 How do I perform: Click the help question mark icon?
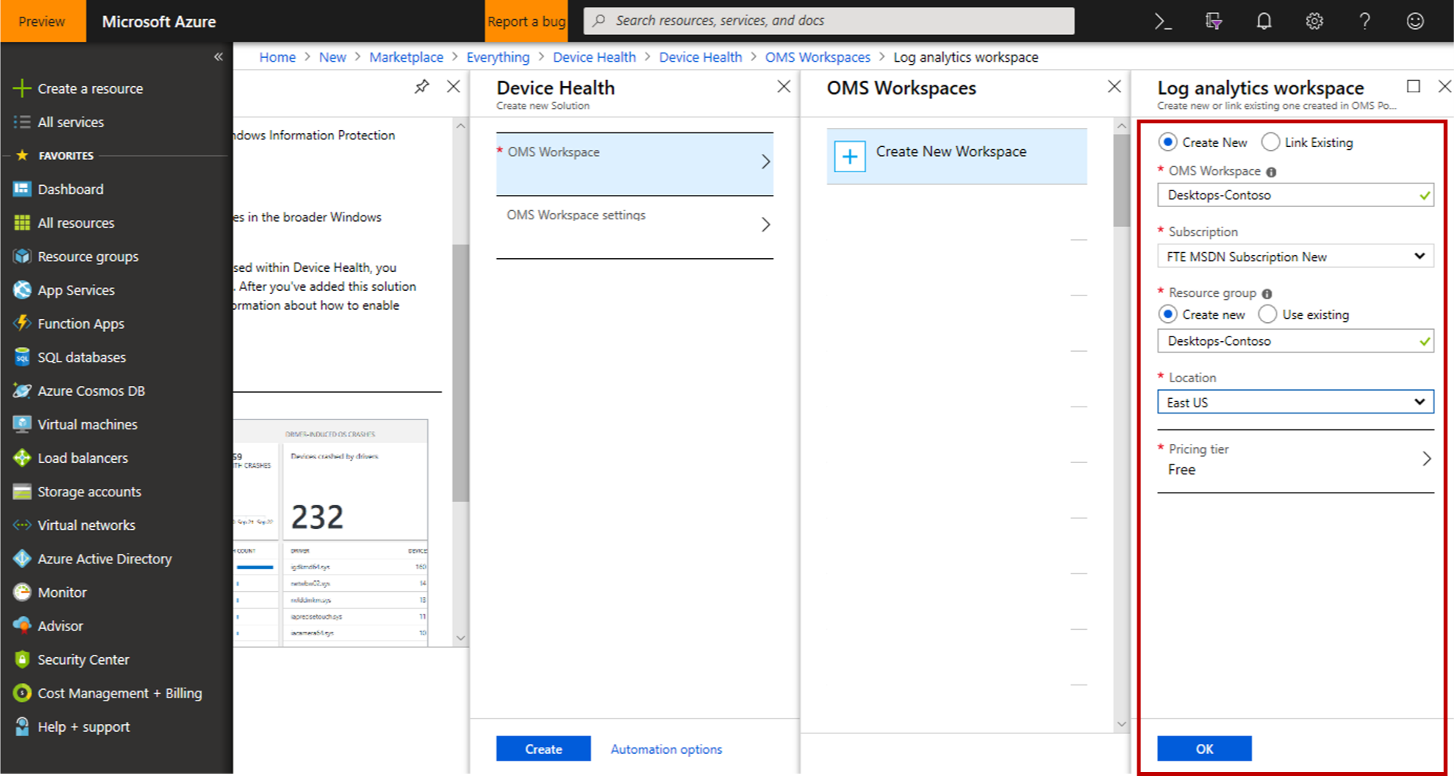(1365, 21)
